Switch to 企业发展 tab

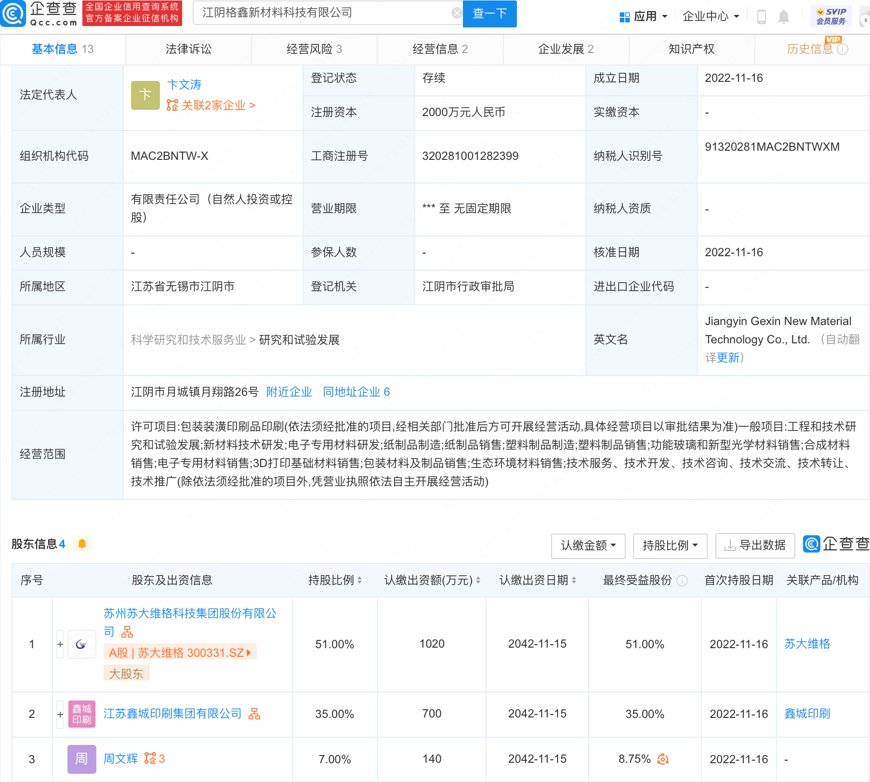(x=566, y=49)
